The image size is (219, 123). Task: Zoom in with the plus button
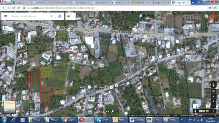(x=213, y=101)
